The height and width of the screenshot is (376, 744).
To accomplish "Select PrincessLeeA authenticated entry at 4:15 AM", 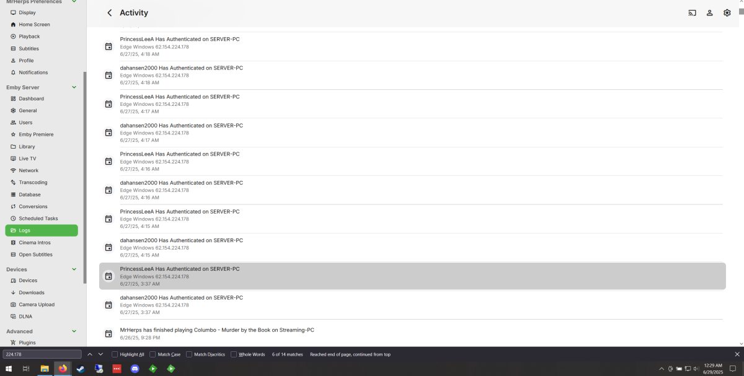I will [412, 219].
